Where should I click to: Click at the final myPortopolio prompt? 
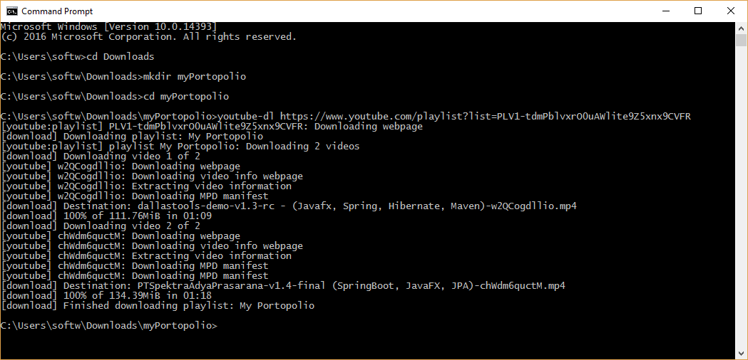coord(109,326)
